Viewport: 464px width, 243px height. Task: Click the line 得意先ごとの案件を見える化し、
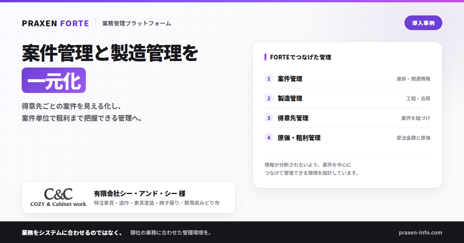tap(72, 106)
